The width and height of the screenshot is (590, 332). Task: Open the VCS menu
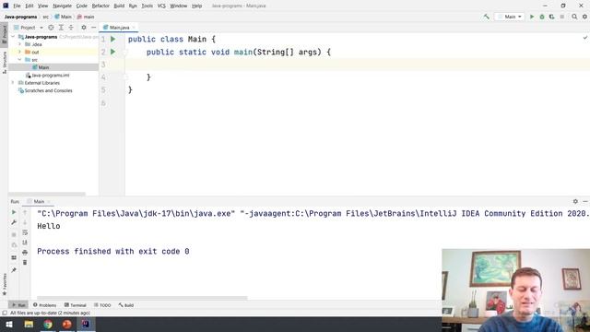point(161,6)
